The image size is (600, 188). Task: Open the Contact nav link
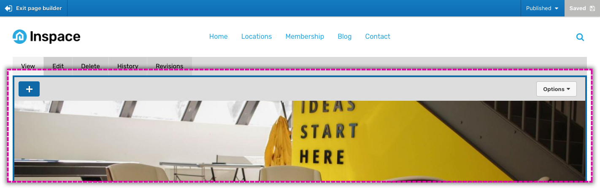(378, 37)
